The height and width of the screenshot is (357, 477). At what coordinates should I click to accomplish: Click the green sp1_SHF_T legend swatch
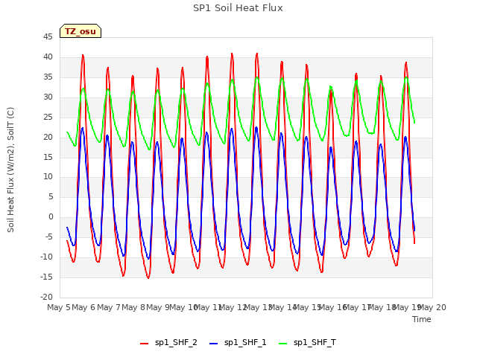click(x=283, y=344)
